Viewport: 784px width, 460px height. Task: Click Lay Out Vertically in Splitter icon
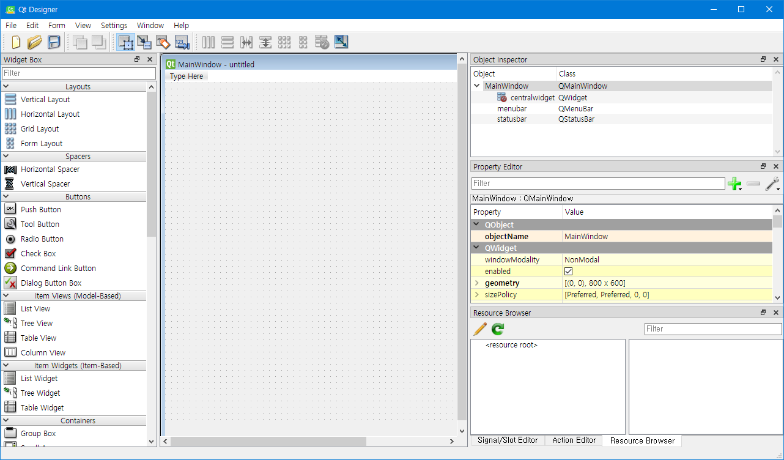coord(265,42)
